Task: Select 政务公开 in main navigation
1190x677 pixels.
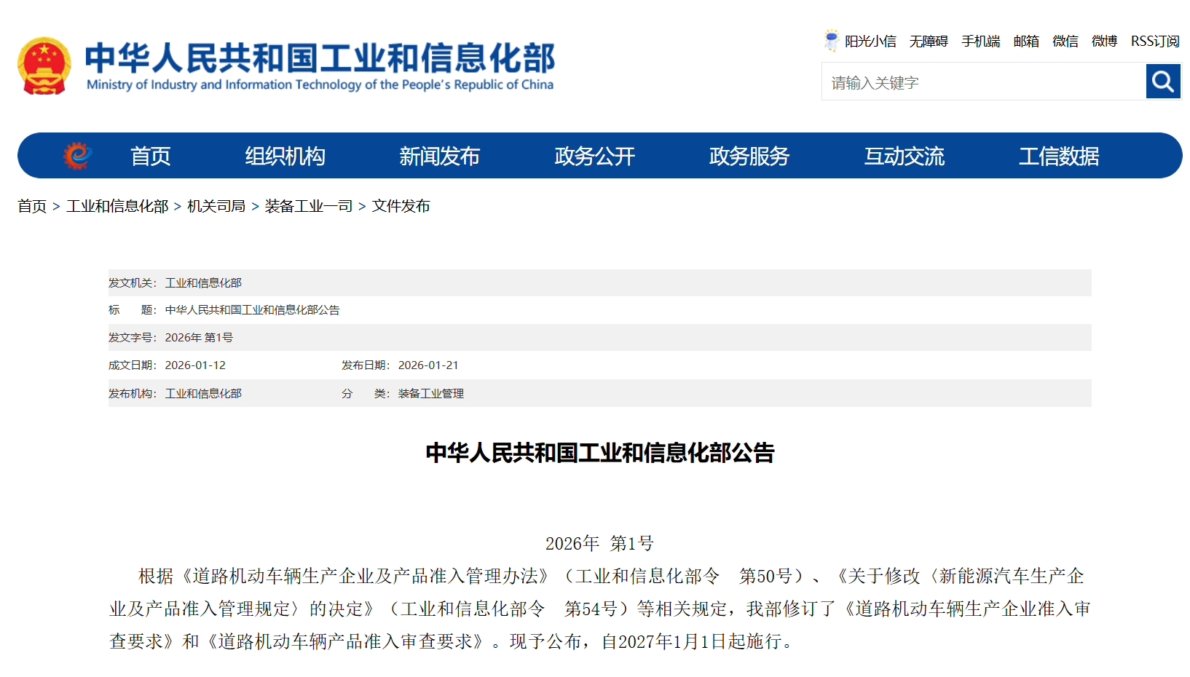Action: coord(594,157)
